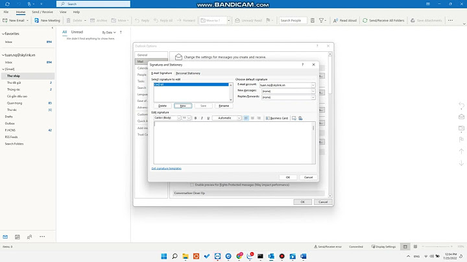Insert Business Card into signature

[x=277, y=118]
